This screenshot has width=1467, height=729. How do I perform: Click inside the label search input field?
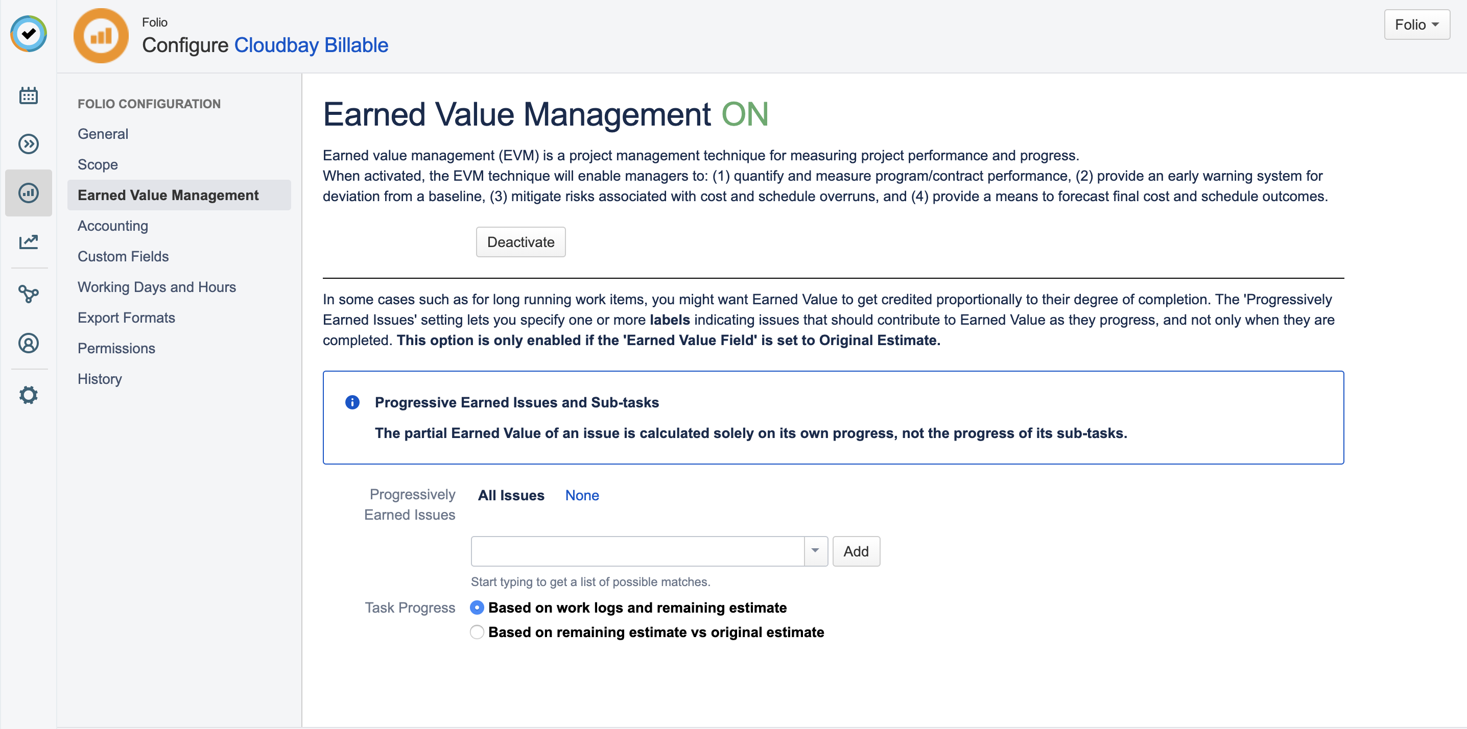tap(635, 551)
